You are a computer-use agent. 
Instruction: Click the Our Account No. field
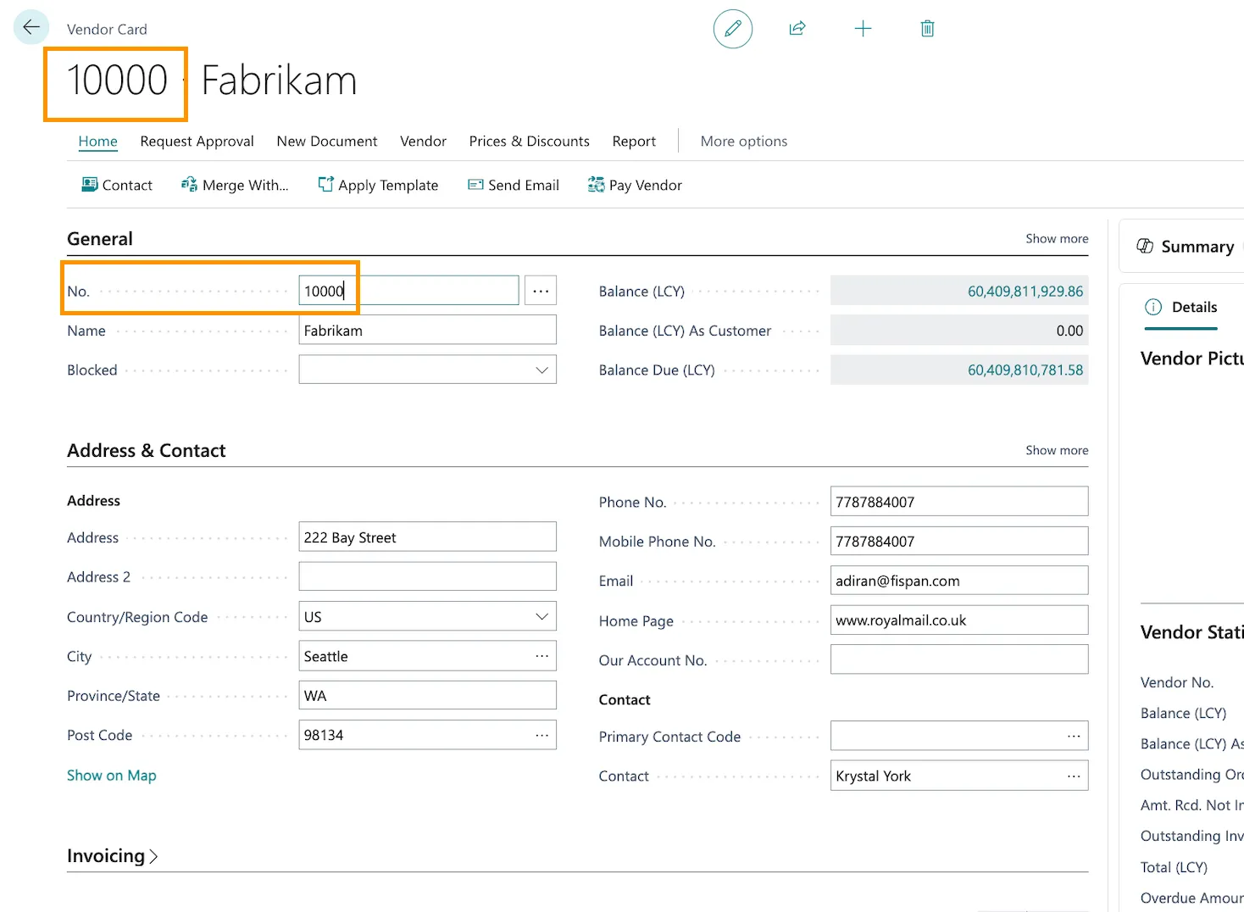[x=959, y=659]
